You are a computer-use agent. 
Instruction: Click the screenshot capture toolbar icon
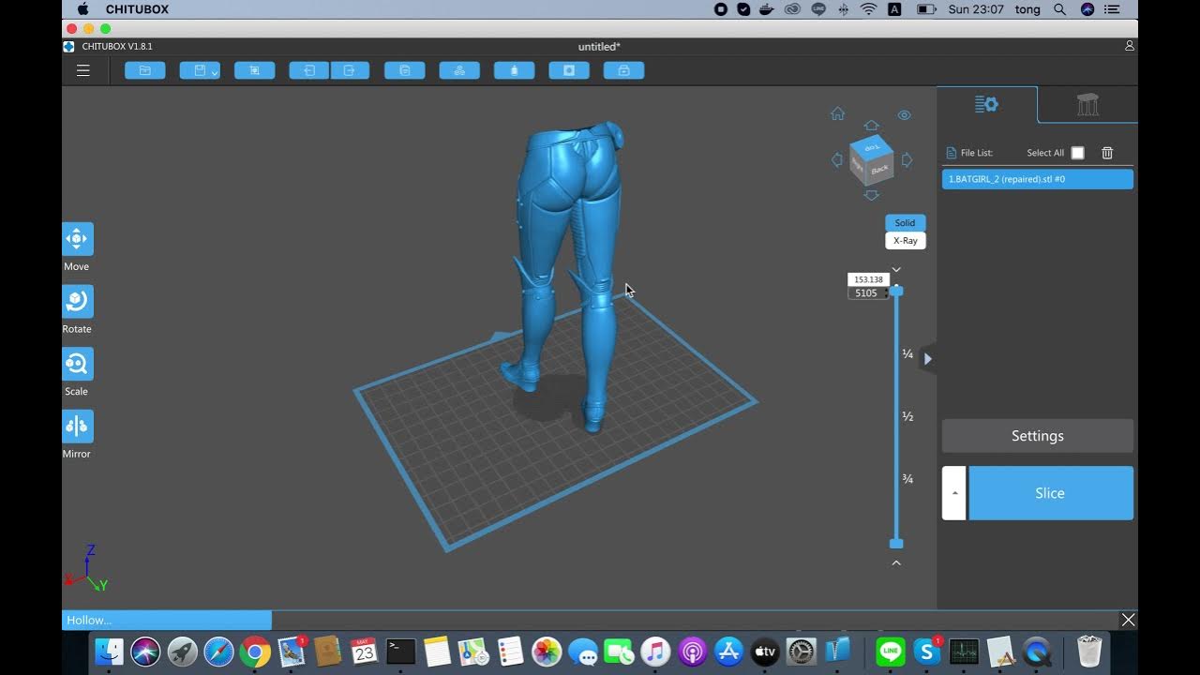coord(254,70)
